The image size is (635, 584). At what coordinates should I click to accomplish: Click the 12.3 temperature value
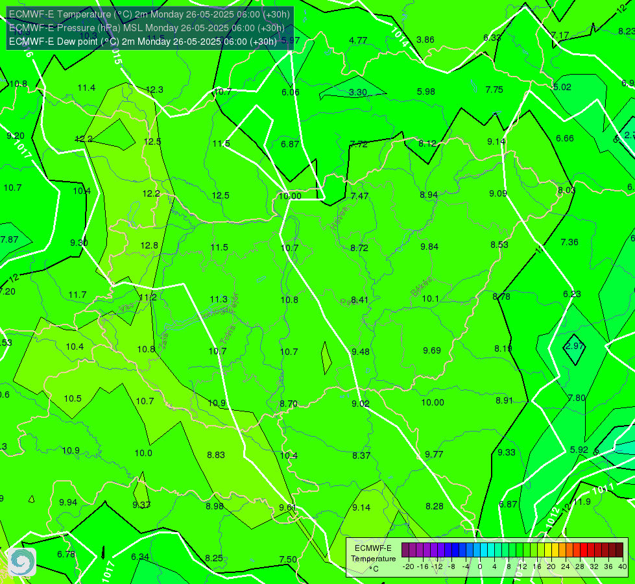tap(154, 90)
